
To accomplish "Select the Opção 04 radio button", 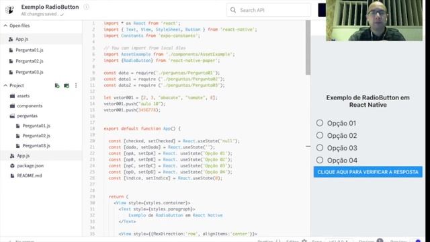I will pos(320,160).
